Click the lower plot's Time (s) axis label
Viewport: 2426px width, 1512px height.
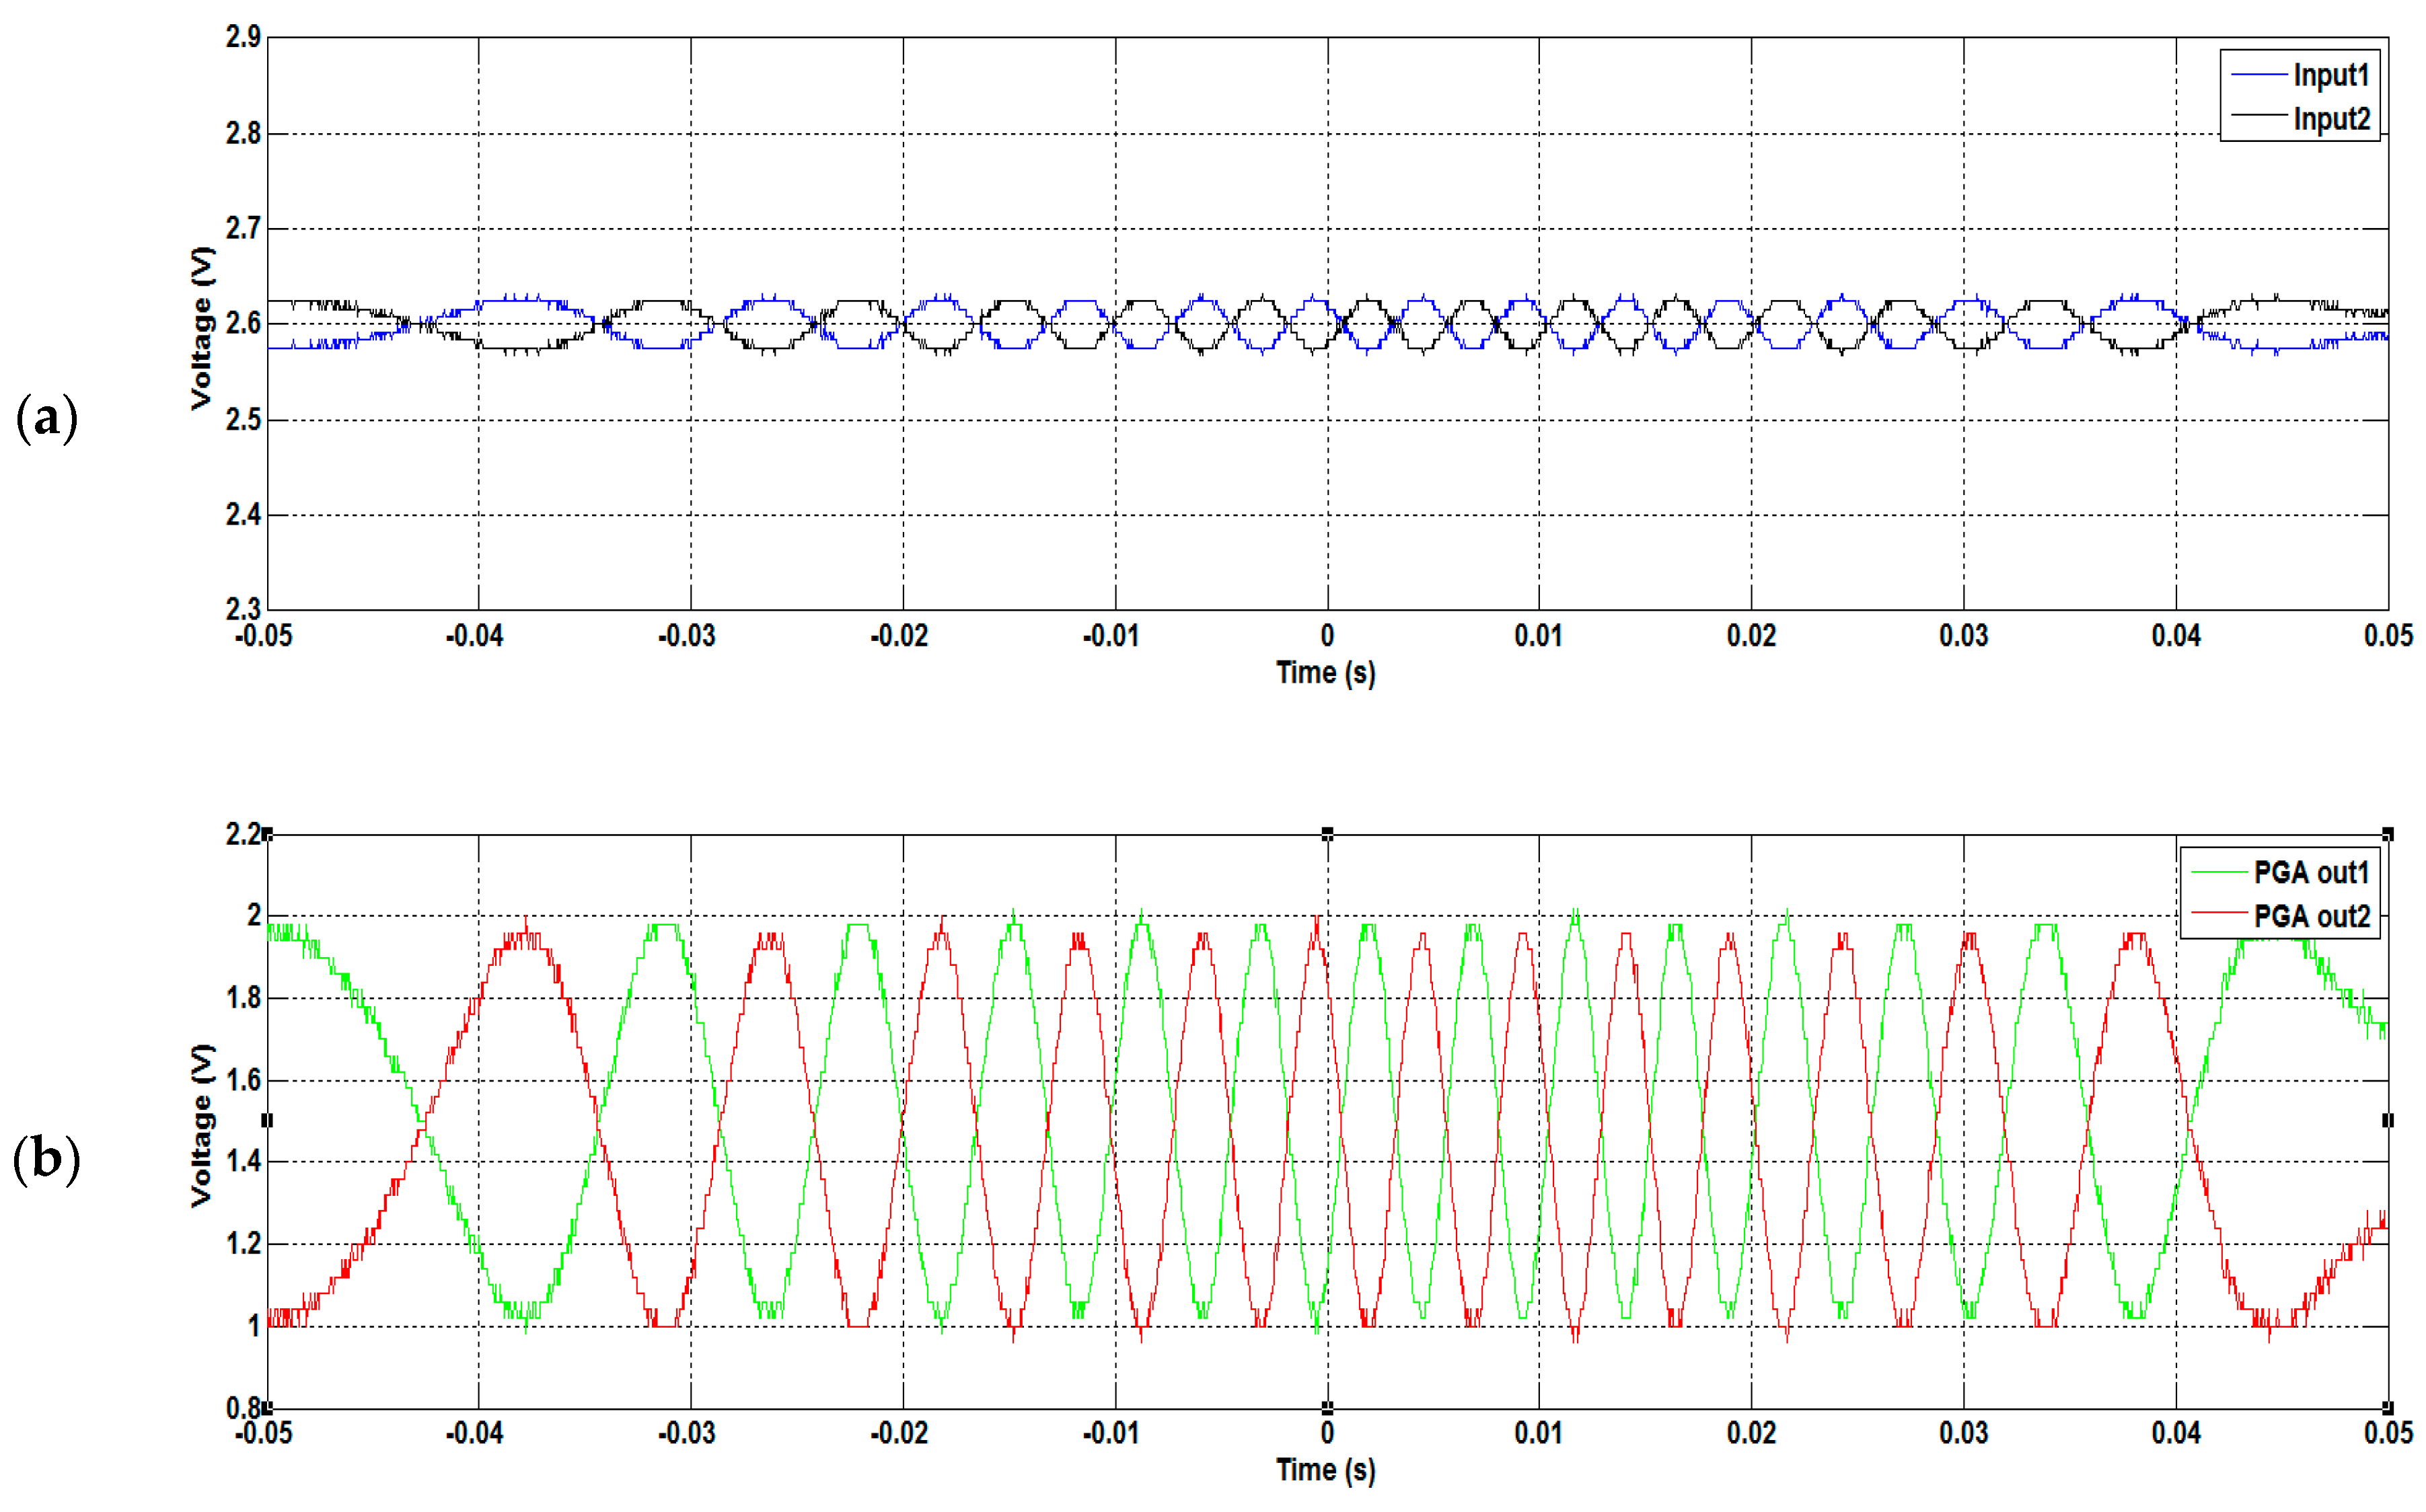(1325, 1470)
